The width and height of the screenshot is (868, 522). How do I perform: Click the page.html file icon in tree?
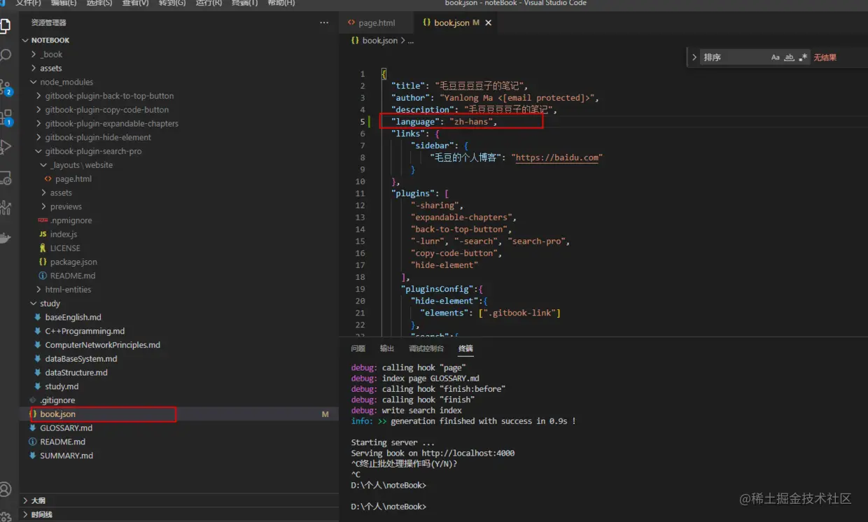pyautogui.click(x=48, y=179)
